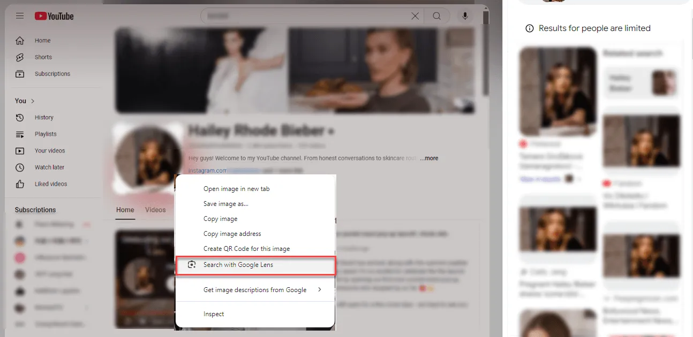This screenshot has width=693, height=337.
Task: Select Search with Google Lens
Action: (238, 264)
